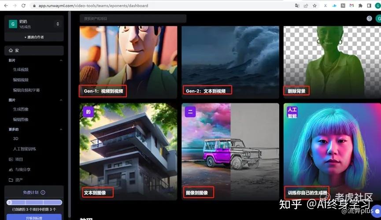Click the shared-with-me icon next to 与我分享
This screenshot has width=381, height=220.
(11, 170)
